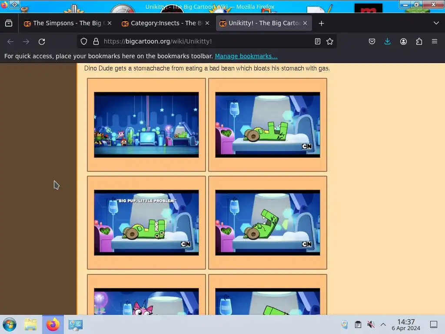Image resolution: width=445 pixels, height=334 pixels.
Task: Open the Firefox icon in title bar
Action: 4,4
